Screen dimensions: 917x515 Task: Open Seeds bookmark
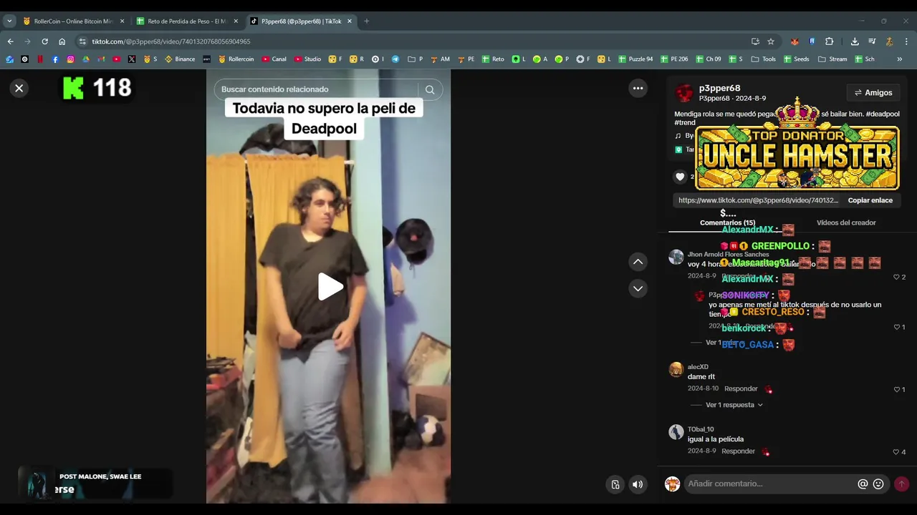[796, 59]
